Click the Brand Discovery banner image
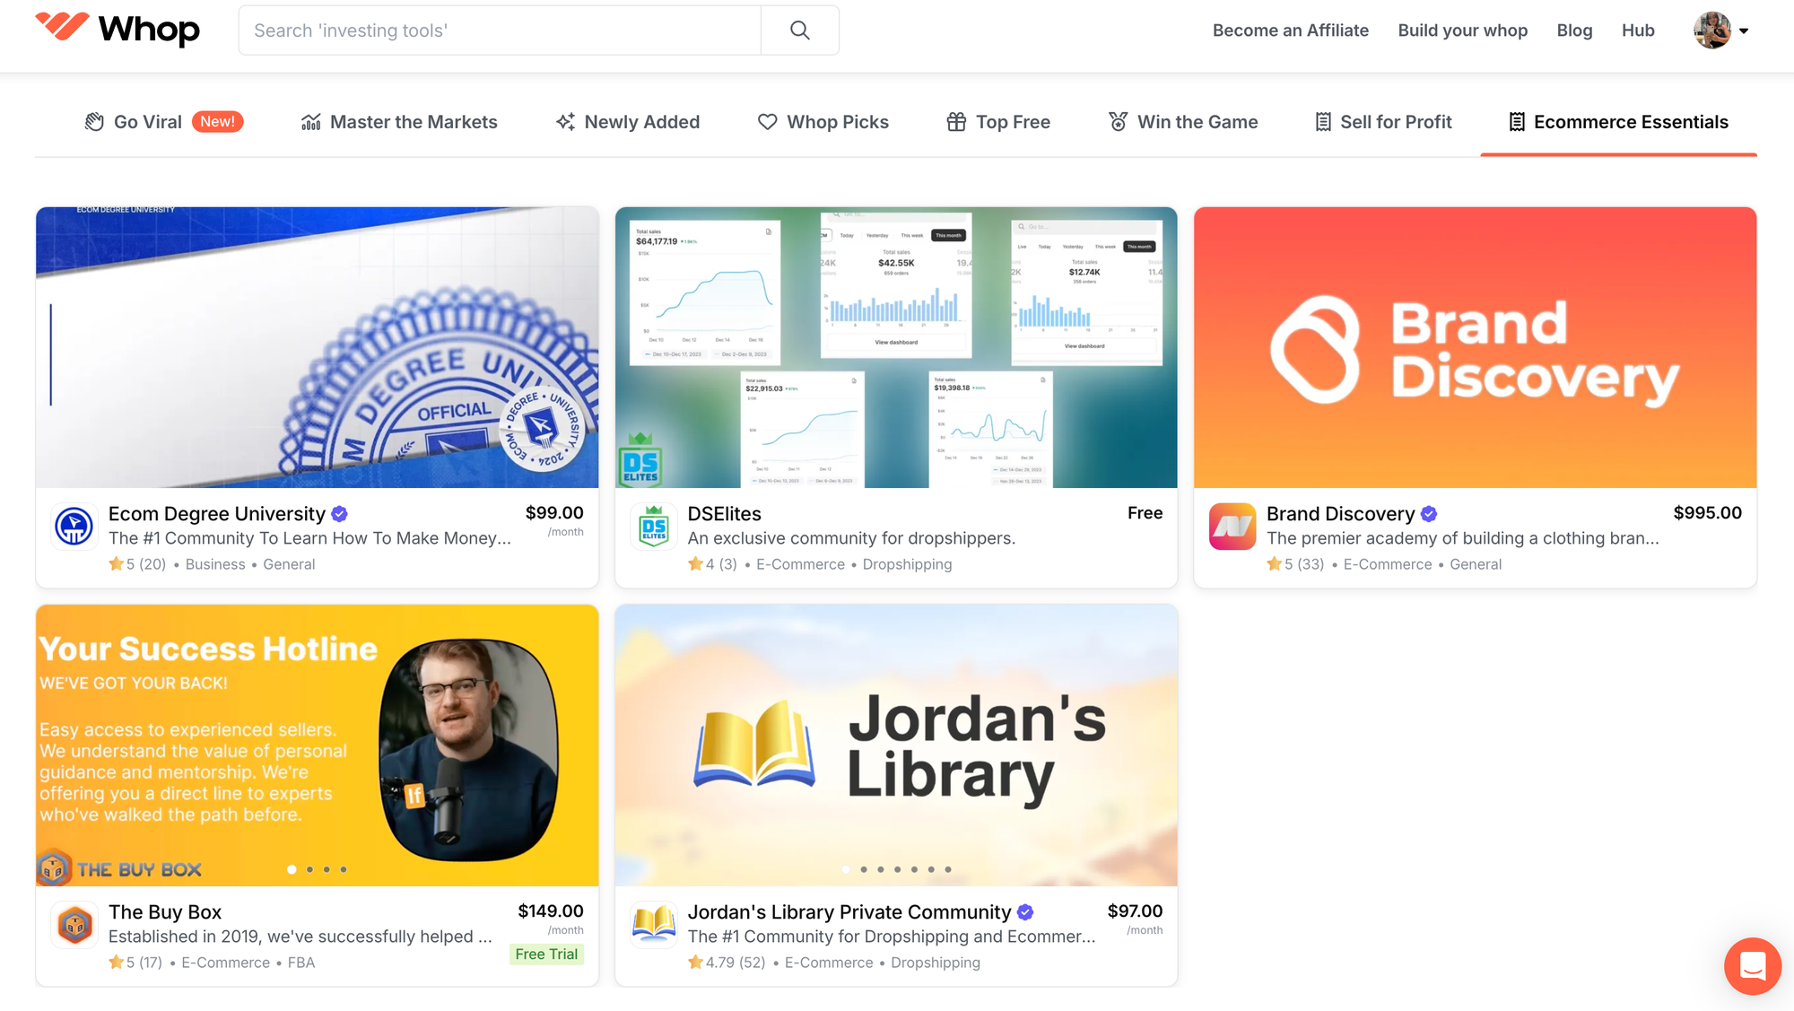This screenshot has height=1011, width=1794. (1475, 347)
